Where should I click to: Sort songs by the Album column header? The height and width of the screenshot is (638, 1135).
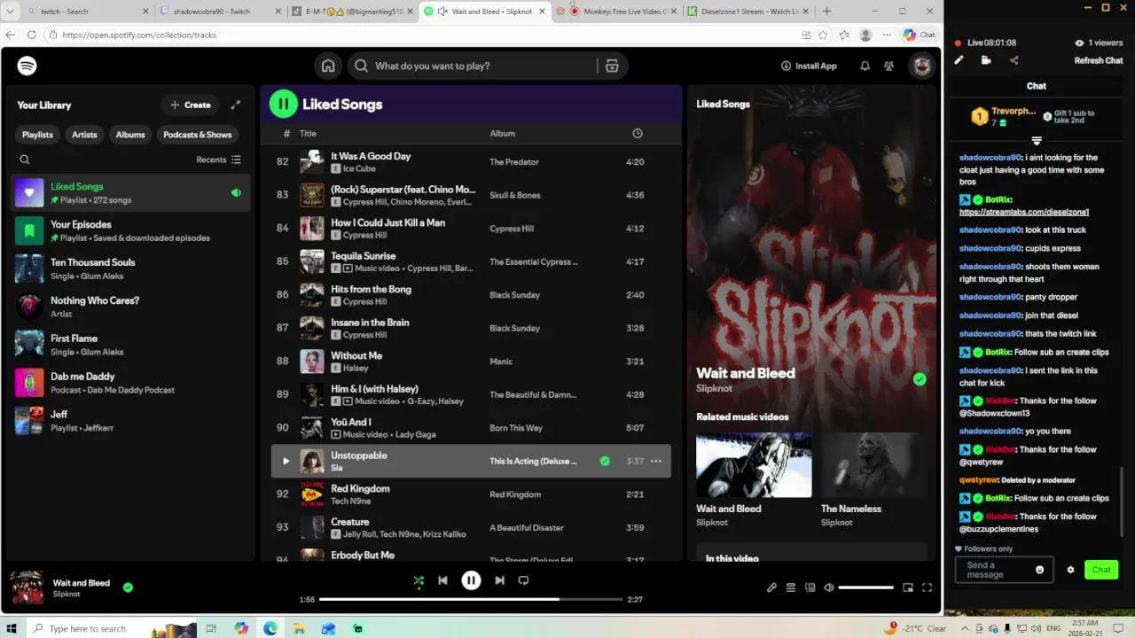click(502, 134)
